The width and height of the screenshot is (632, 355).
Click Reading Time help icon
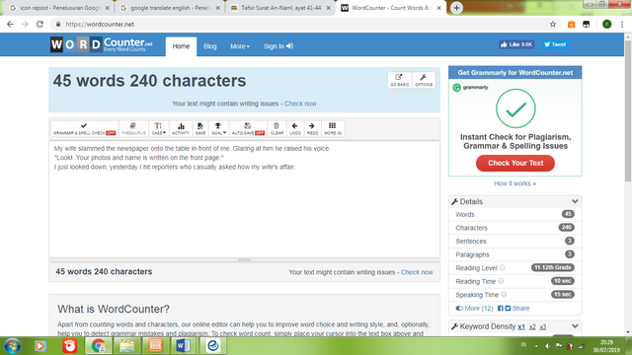click(501, 281)
